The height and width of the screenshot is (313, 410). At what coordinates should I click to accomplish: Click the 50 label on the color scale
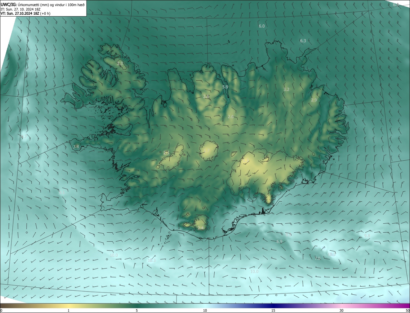pos(407,310)
